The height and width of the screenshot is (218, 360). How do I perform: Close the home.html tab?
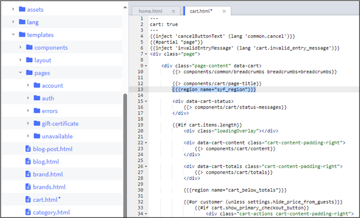pyautogui.click(x=173, y=12)
